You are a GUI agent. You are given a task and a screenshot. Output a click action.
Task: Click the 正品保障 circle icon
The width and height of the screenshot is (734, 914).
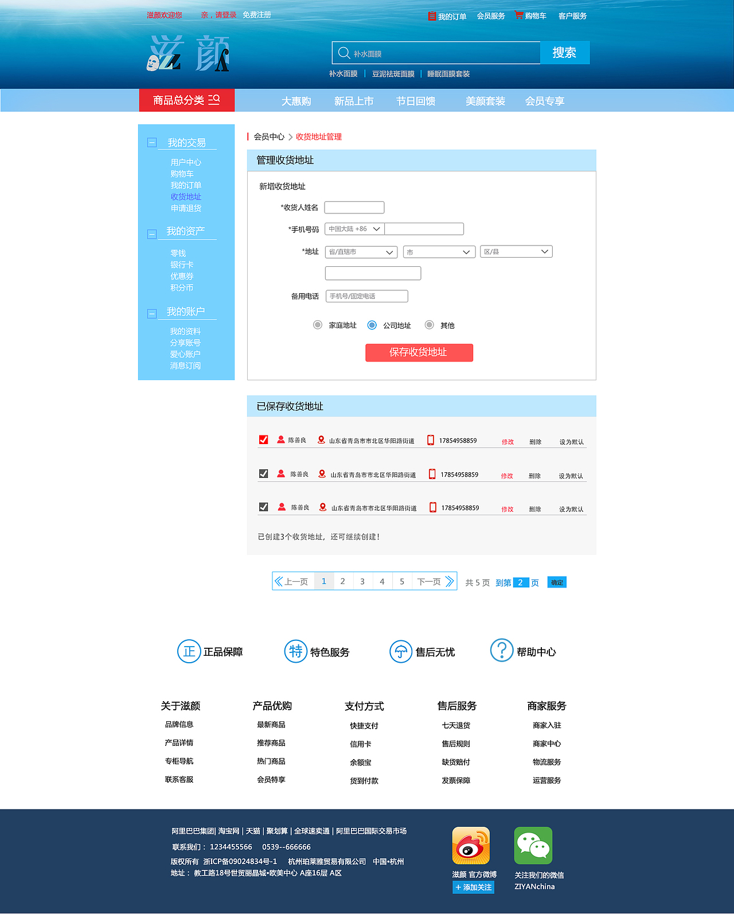click(x=189, y=651)
